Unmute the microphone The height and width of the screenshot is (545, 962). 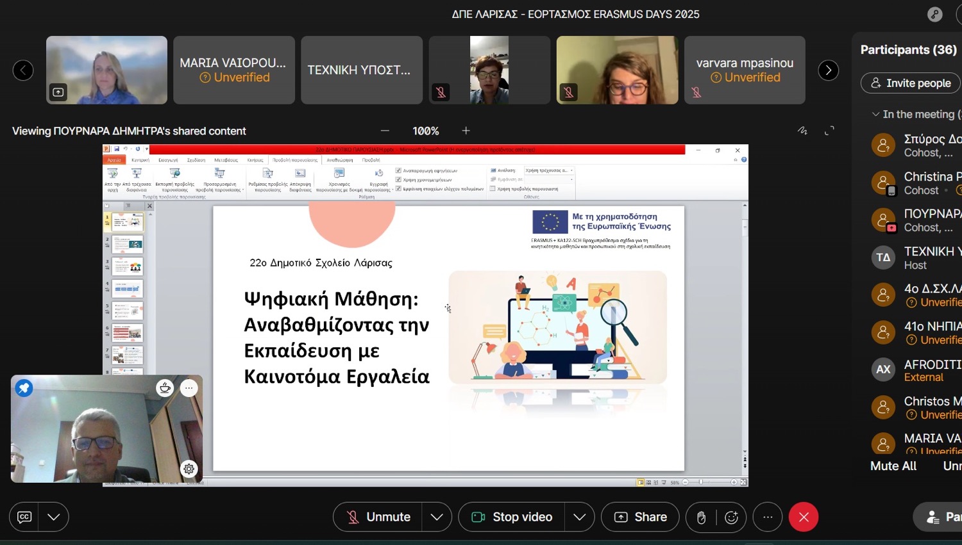point(378,517)
